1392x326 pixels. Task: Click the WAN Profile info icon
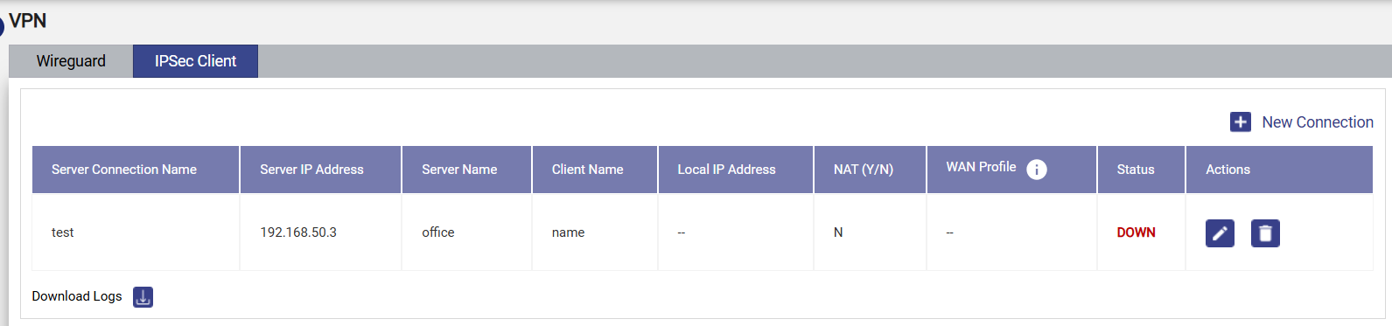(1037, 170)
